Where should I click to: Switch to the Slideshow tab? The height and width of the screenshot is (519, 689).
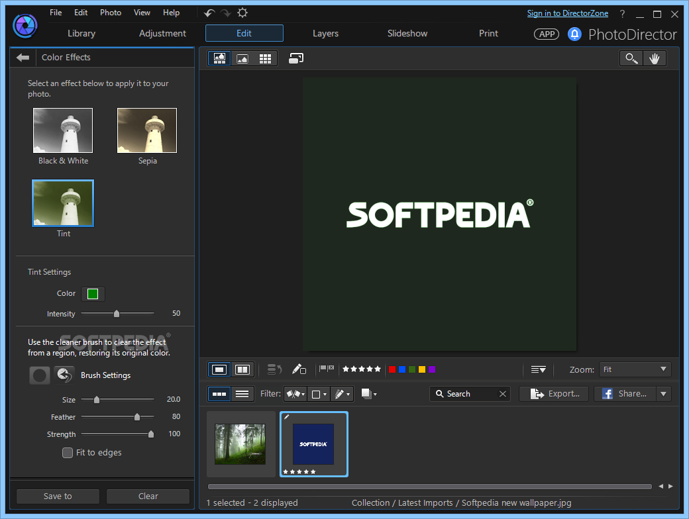[407, 33]
